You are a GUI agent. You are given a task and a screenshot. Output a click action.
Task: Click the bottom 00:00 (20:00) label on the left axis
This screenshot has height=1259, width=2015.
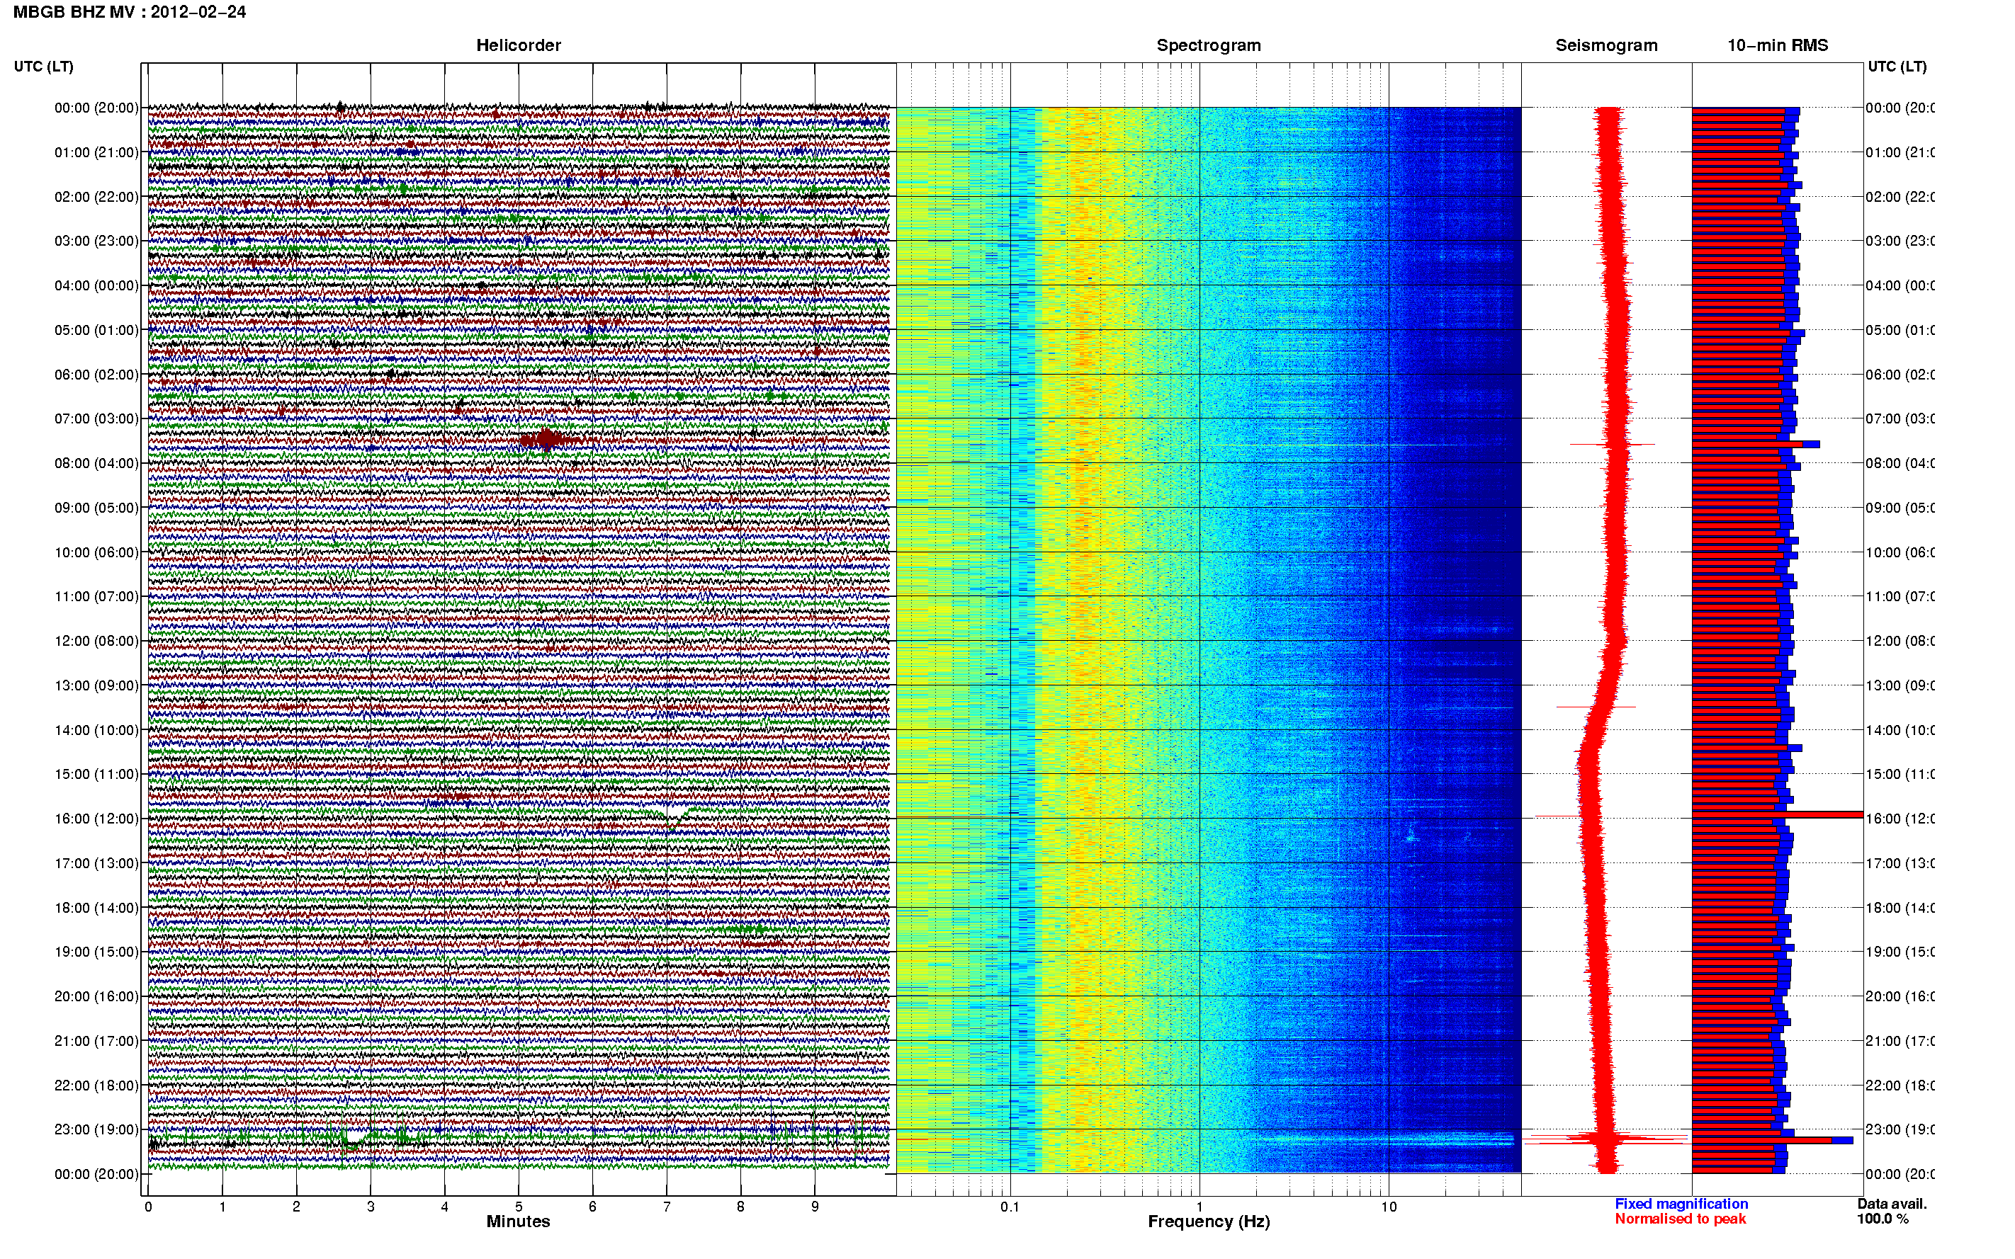(x=96, y=1174)
